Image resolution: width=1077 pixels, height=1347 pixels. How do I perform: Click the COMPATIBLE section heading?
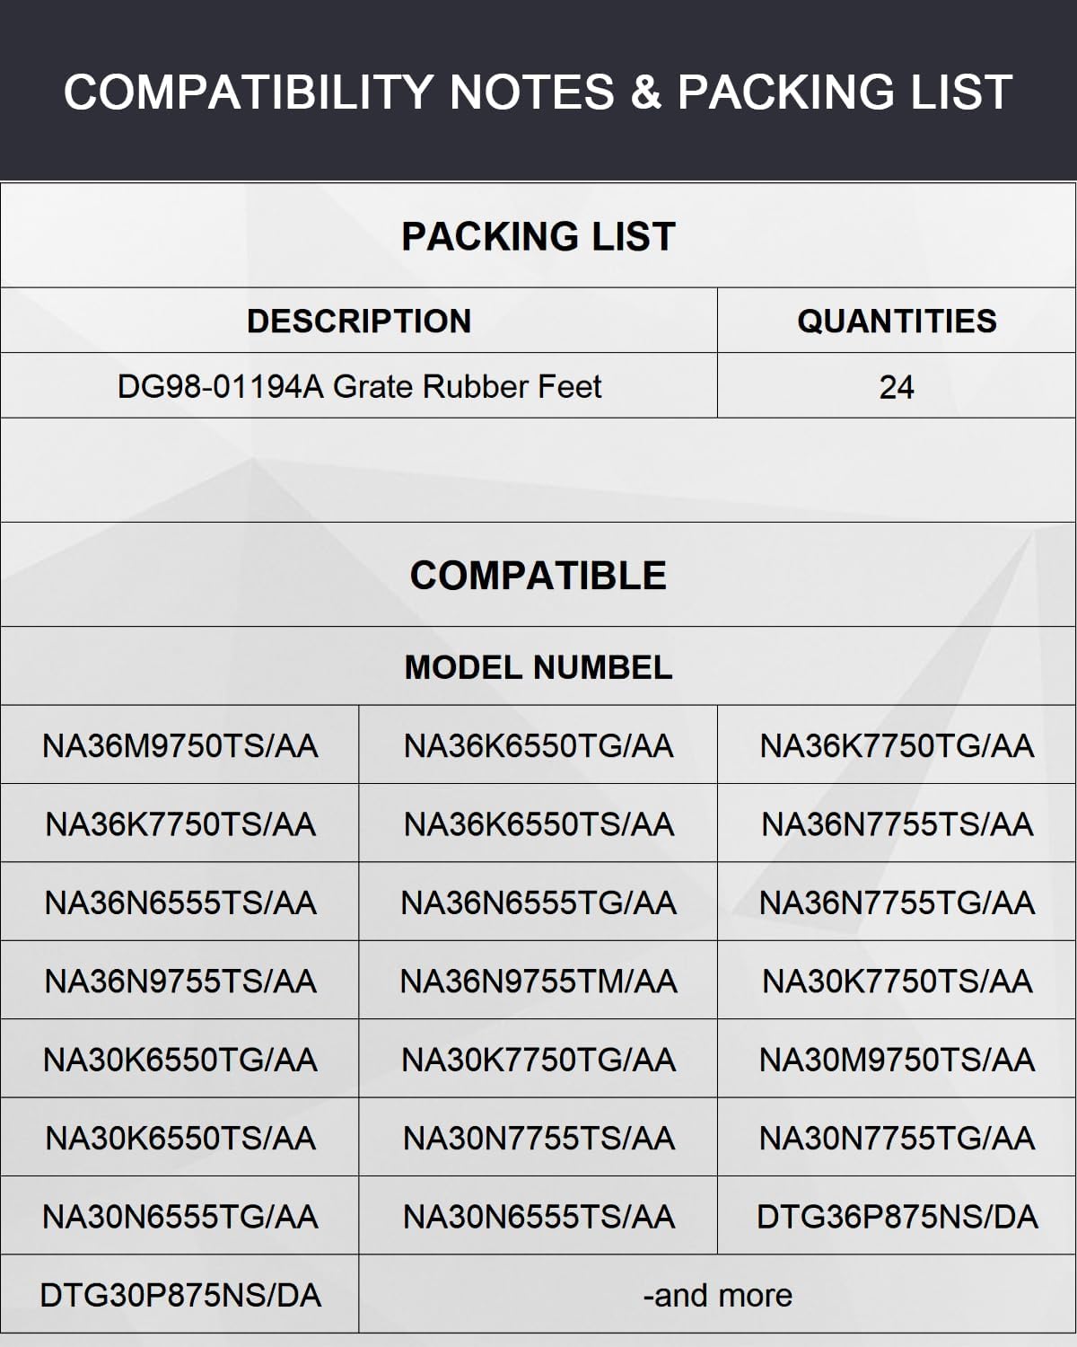538,576
